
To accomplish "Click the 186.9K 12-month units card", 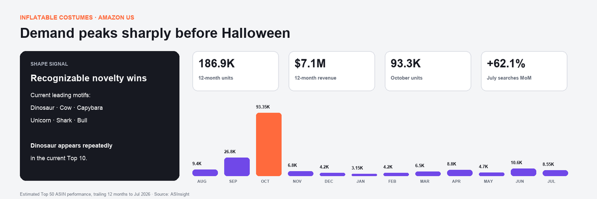I will pos(235,71).
